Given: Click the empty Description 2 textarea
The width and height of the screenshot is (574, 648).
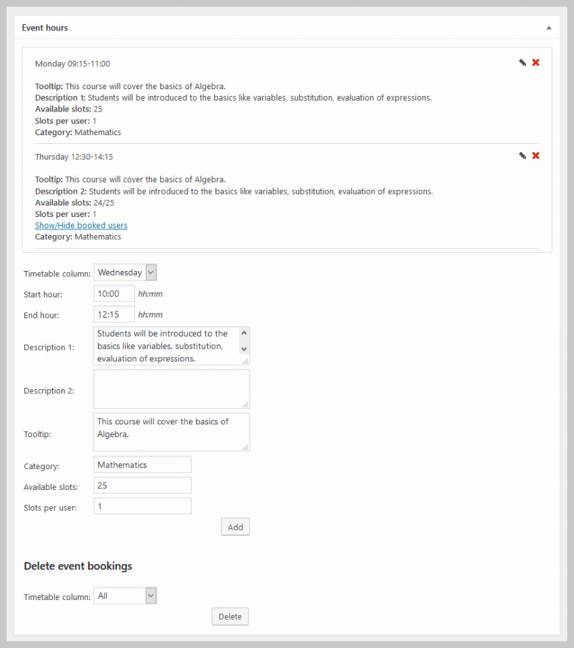Looking at the screenshot, I should pos(171,389).
